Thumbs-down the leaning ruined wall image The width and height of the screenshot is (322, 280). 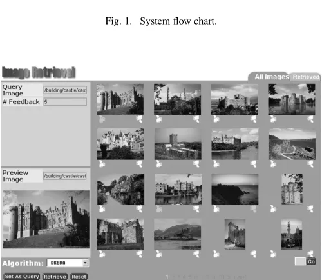point(254,254)
